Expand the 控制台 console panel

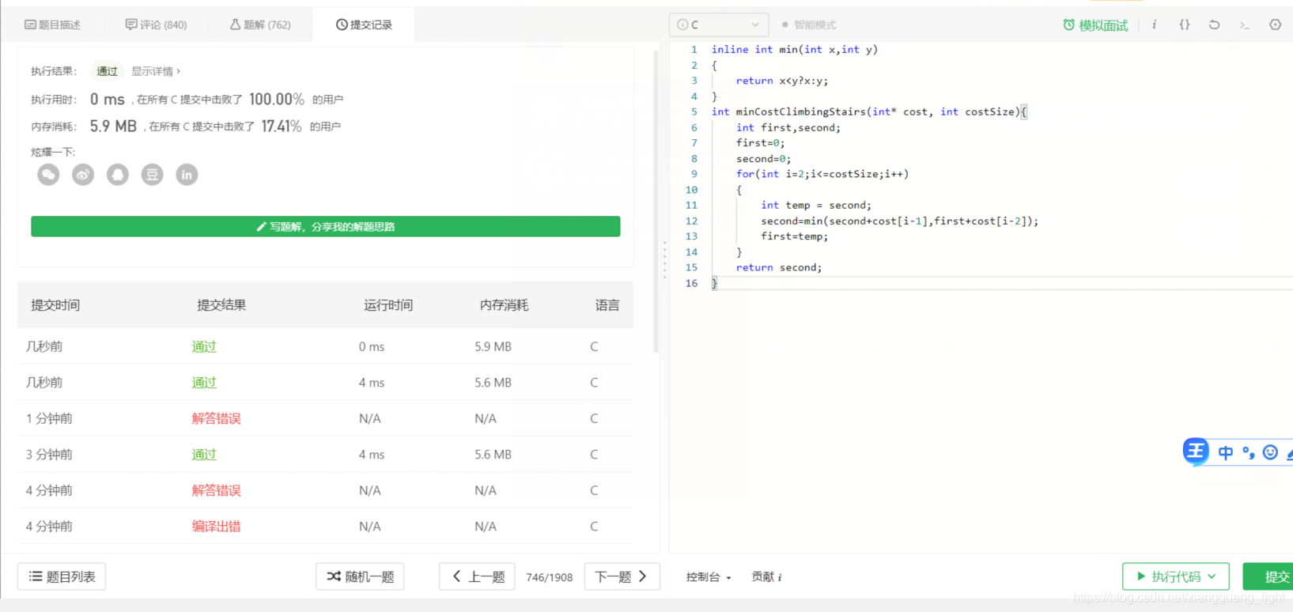coord(709,577)
